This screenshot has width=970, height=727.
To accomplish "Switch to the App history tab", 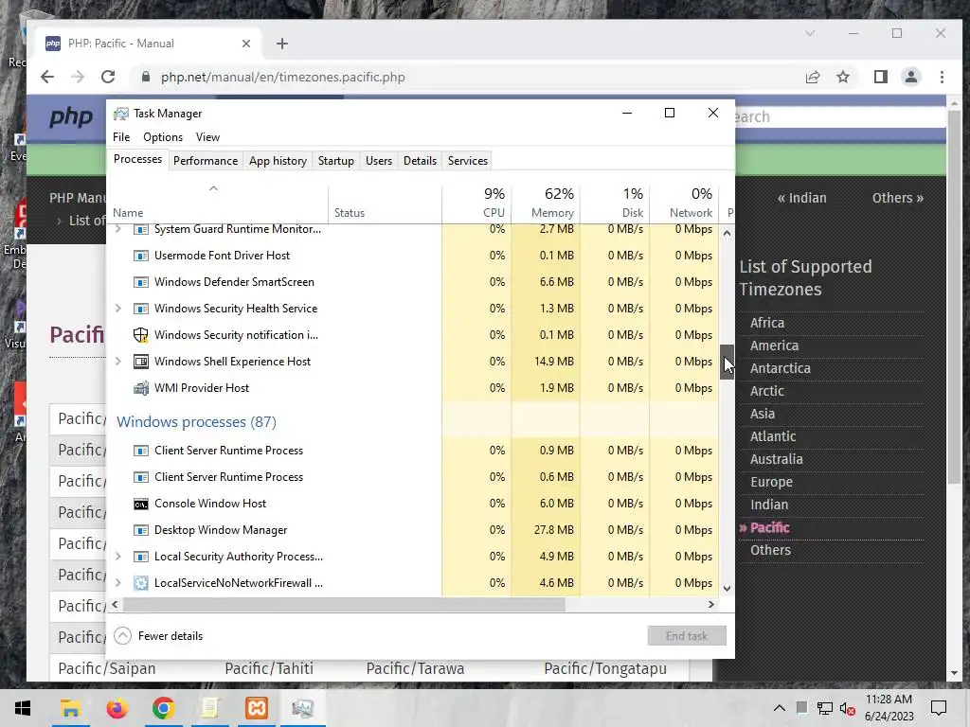I will click(x=278, y=161).
